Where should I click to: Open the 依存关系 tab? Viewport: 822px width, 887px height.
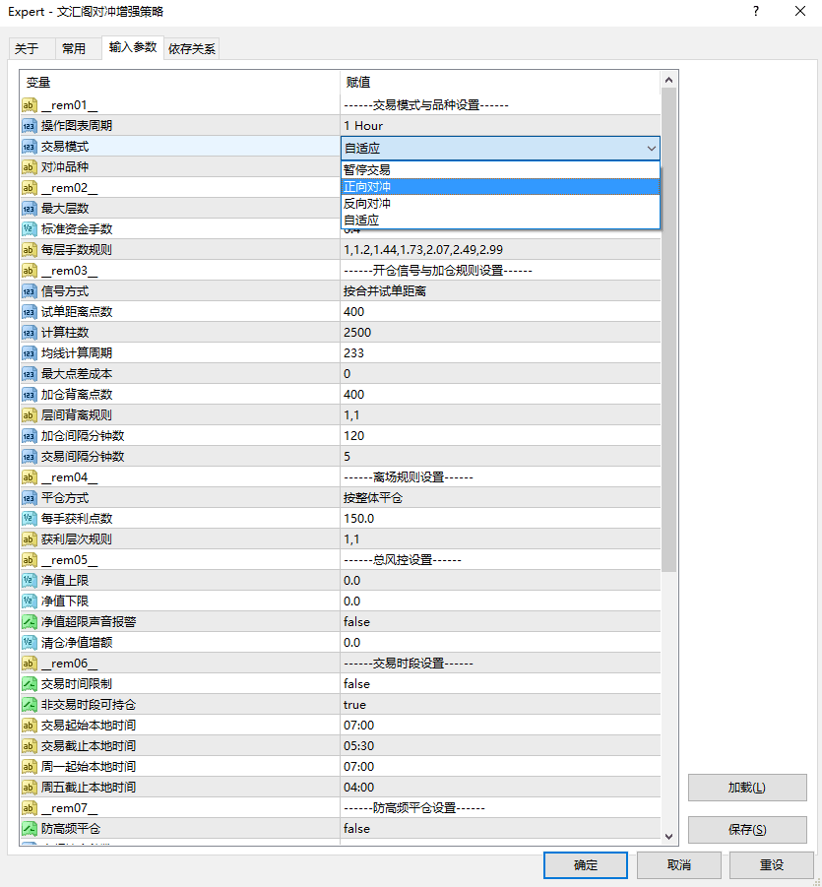(191, 46)
